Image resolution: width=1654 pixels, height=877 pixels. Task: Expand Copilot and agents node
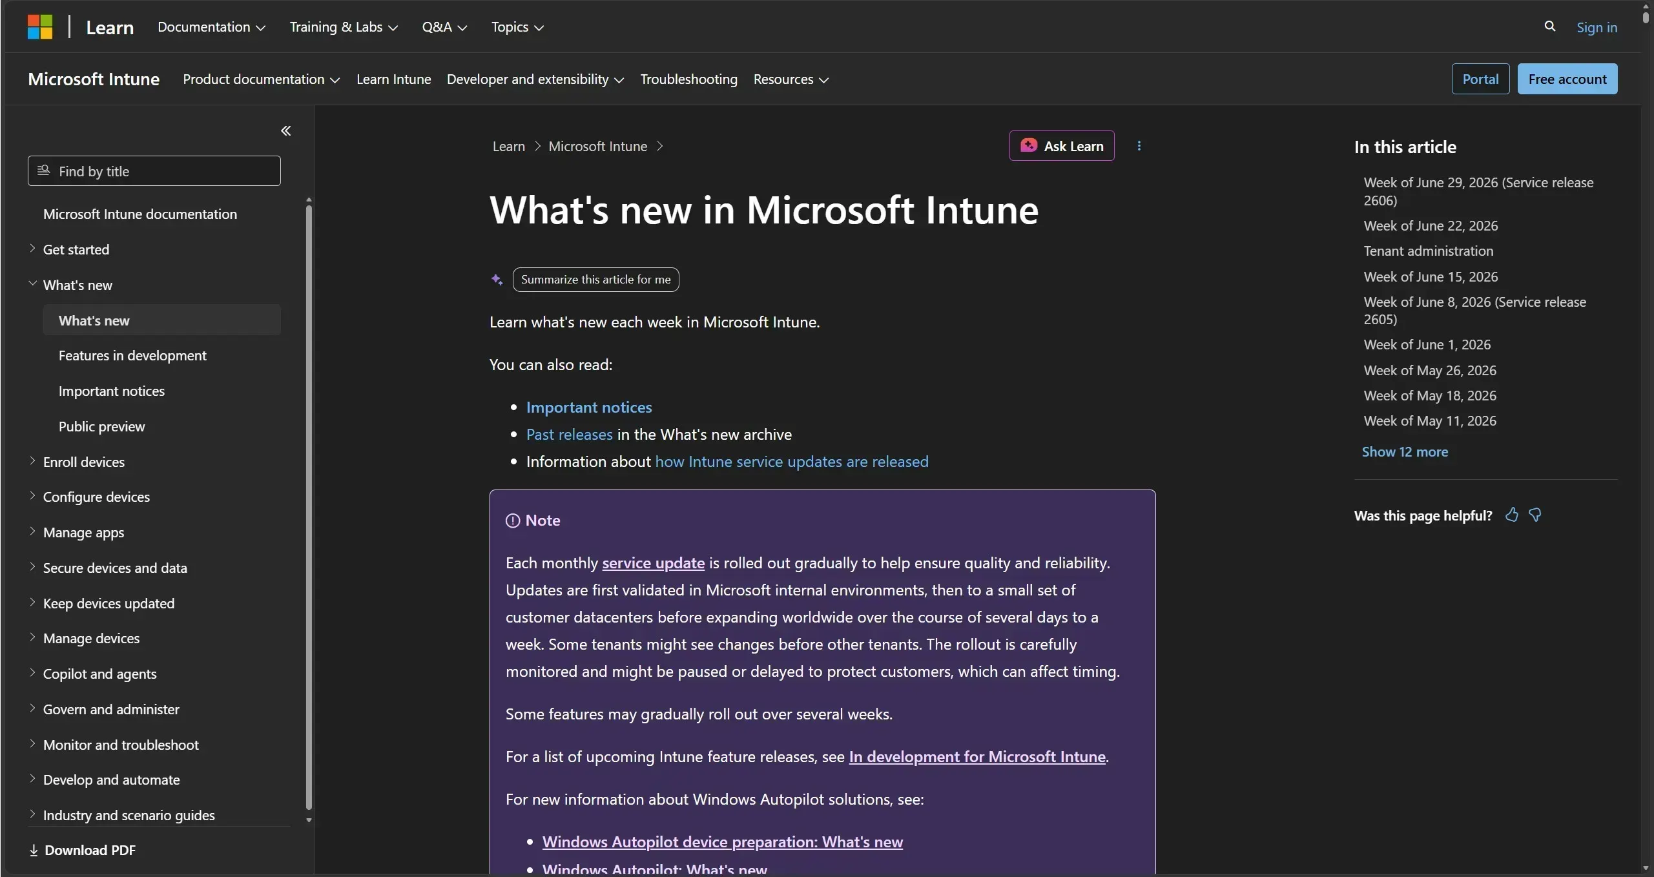point(32,673)
